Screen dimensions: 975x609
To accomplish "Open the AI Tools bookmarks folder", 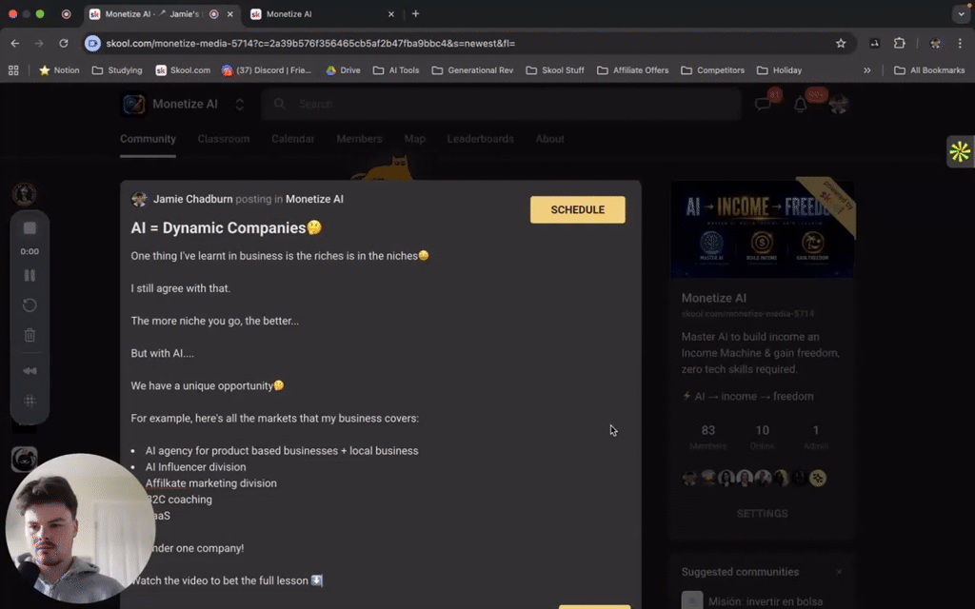I will click(x=396, y=70).
